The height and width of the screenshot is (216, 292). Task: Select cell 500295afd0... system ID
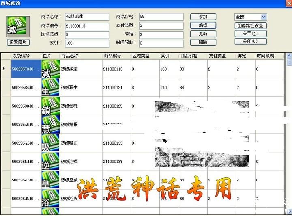26,143
